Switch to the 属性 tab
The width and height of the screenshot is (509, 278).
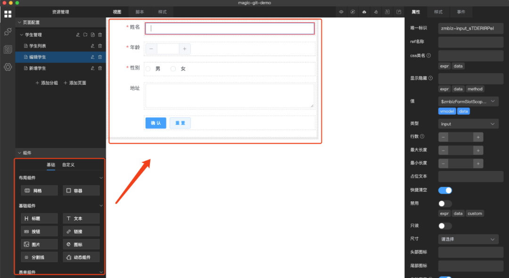[416, 12]
